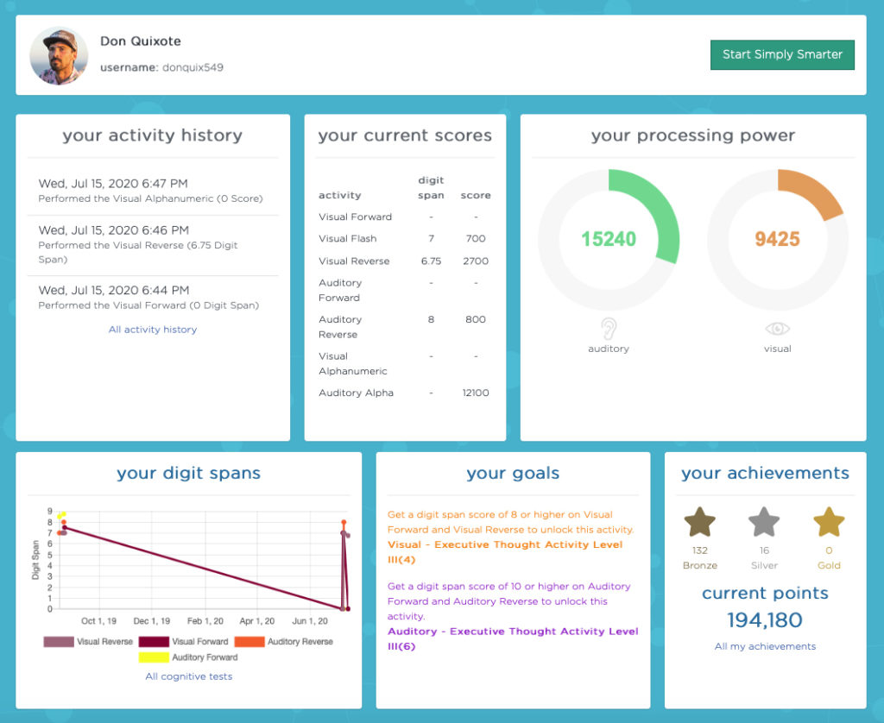Click Don Quixote's profile picture
The image size is (884, 723).
click(57, 54)
